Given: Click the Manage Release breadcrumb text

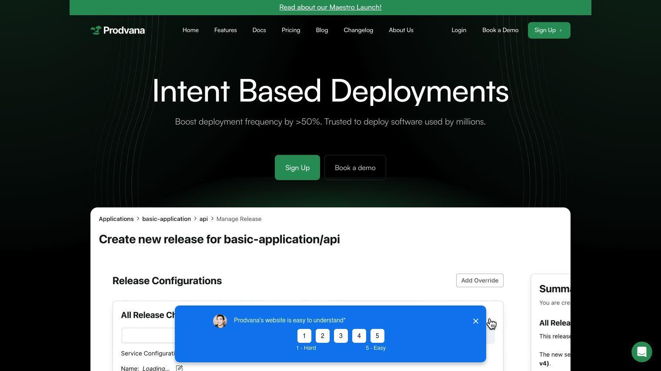Looking at the screenshot, I should pos(239,219).
